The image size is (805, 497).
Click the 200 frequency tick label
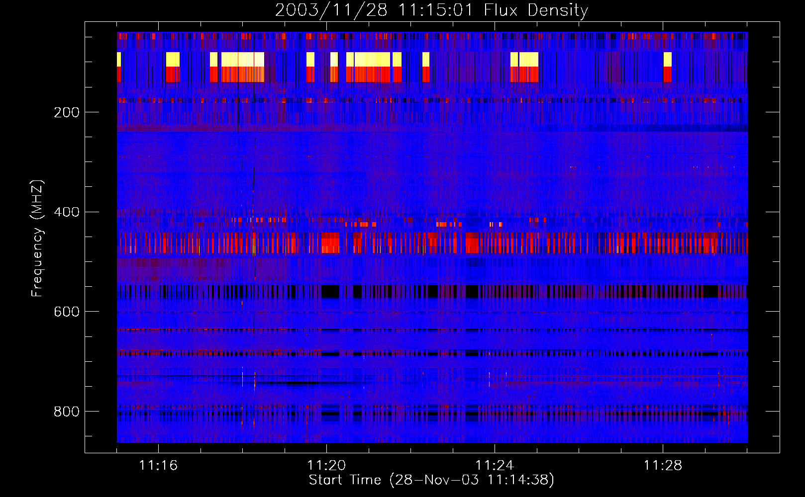click(67, 112)
